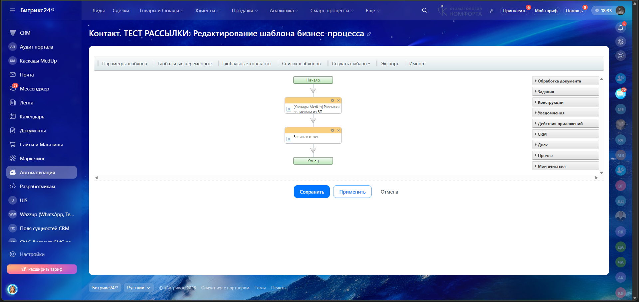
Task: Open settings of Рассылки пациентам activity
Action: 332,100
